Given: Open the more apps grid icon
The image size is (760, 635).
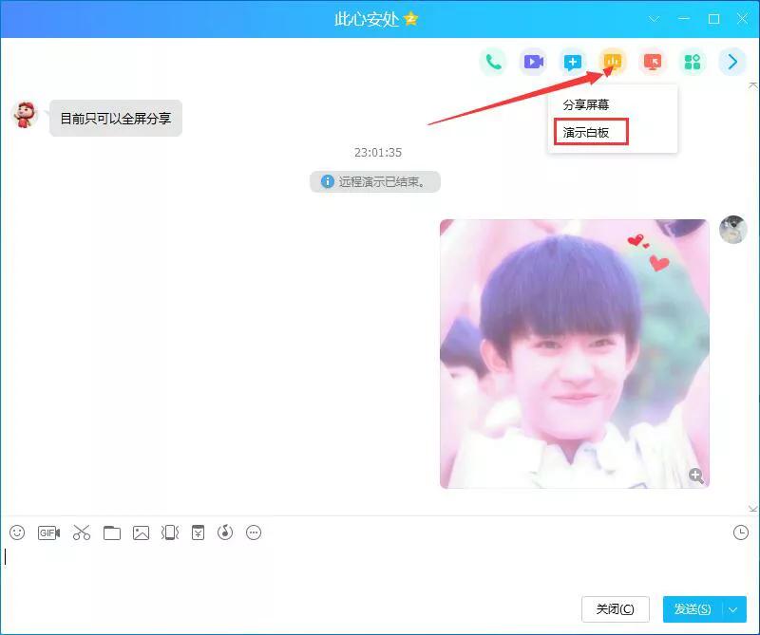Looking at the screenshot, I should click(x=692, y=62).
